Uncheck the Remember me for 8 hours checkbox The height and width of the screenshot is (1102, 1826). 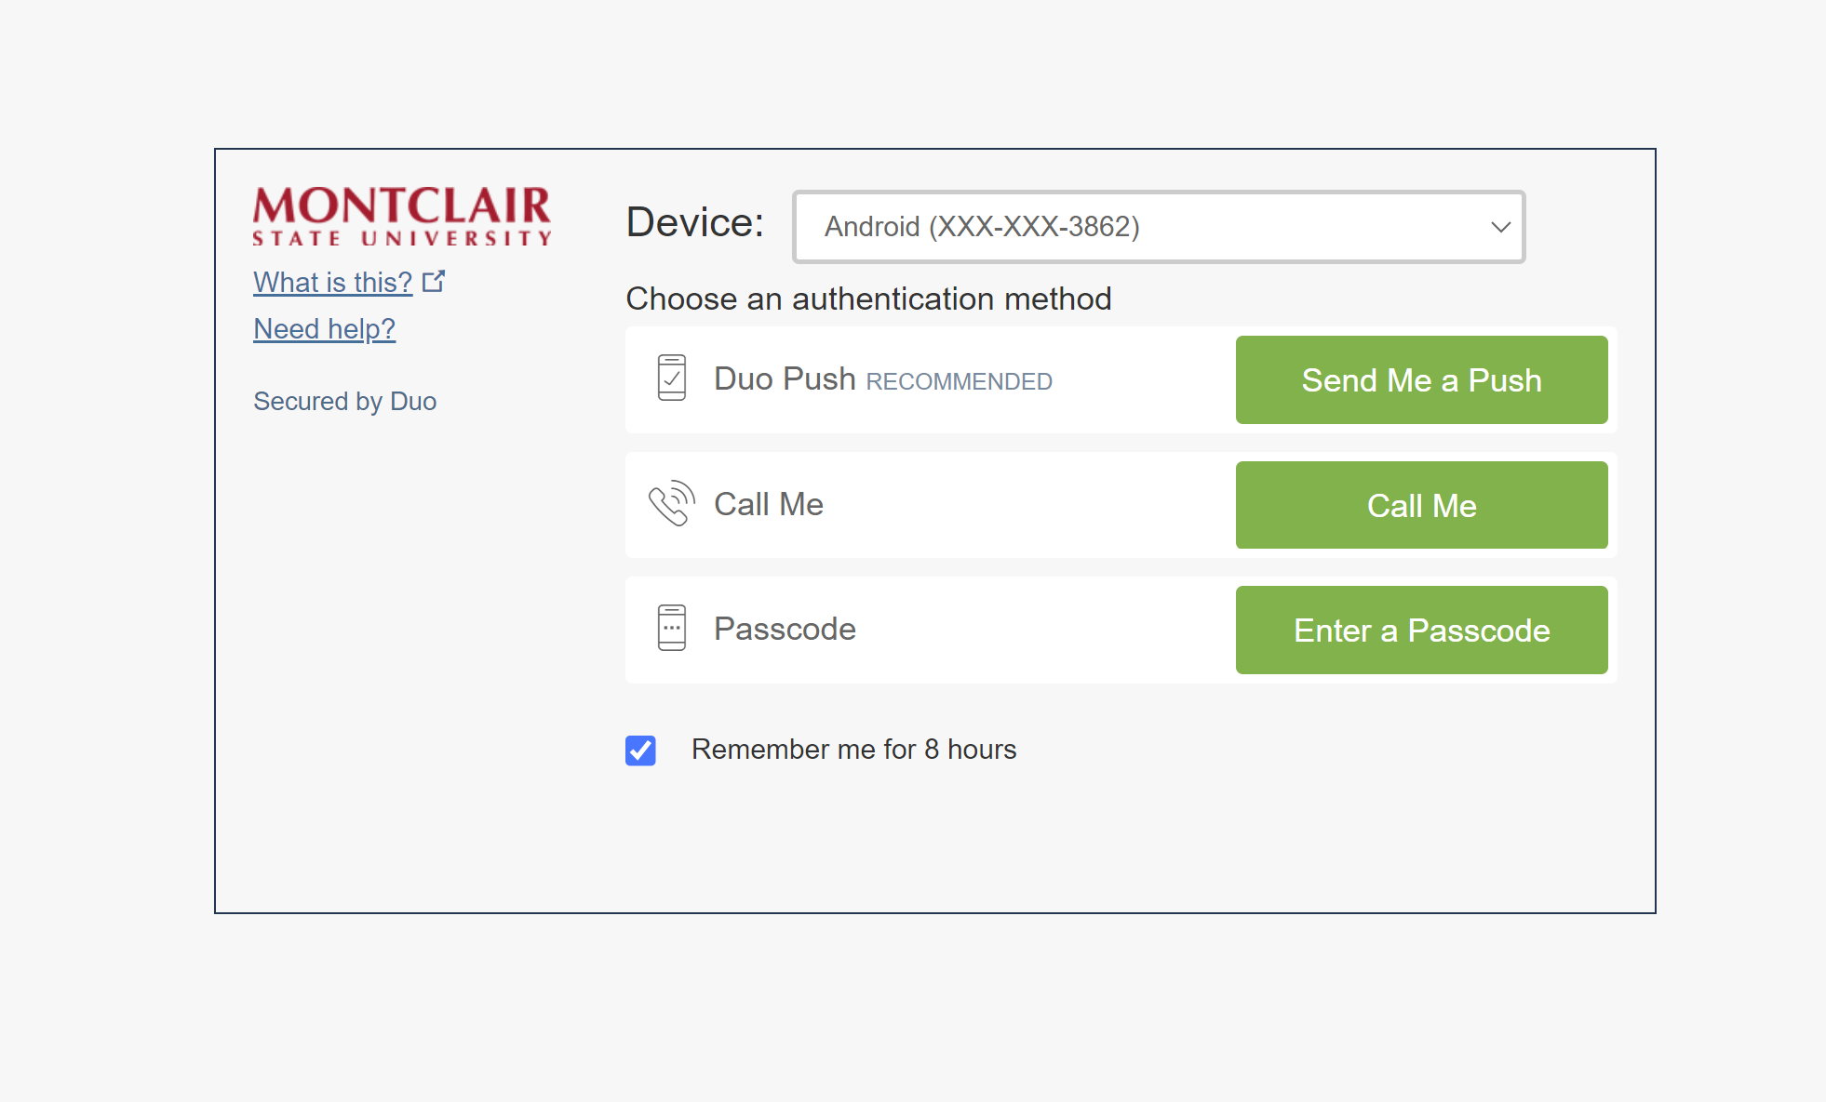point(640,750)
